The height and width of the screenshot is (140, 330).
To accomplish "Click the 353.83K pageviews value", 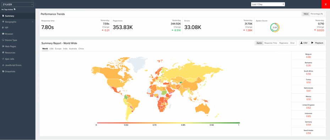I will tap(123, 27).
